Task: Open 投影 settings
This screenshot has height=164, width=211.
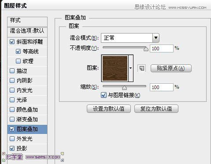Action: coord(22,148)
